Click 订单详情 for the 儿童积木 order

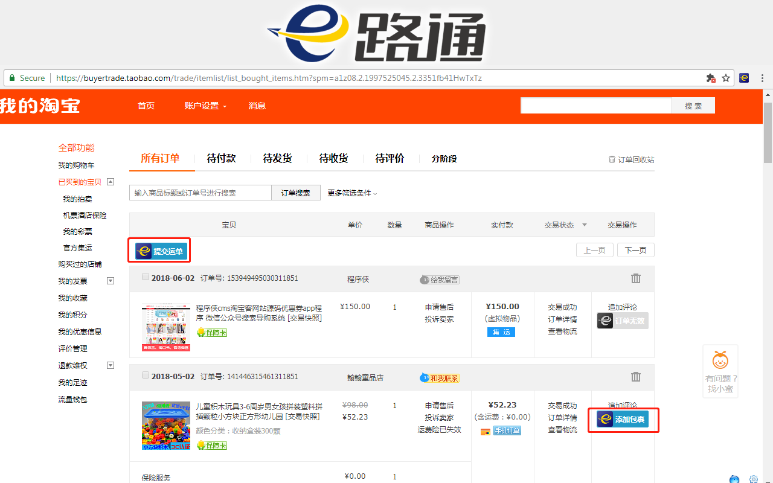(562, 417)
